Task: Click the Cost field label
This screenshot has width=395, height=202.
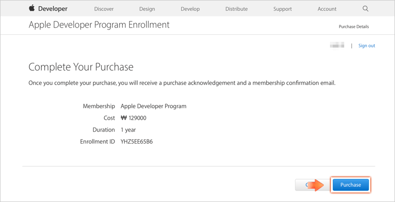Action: (x=109, y=118)
